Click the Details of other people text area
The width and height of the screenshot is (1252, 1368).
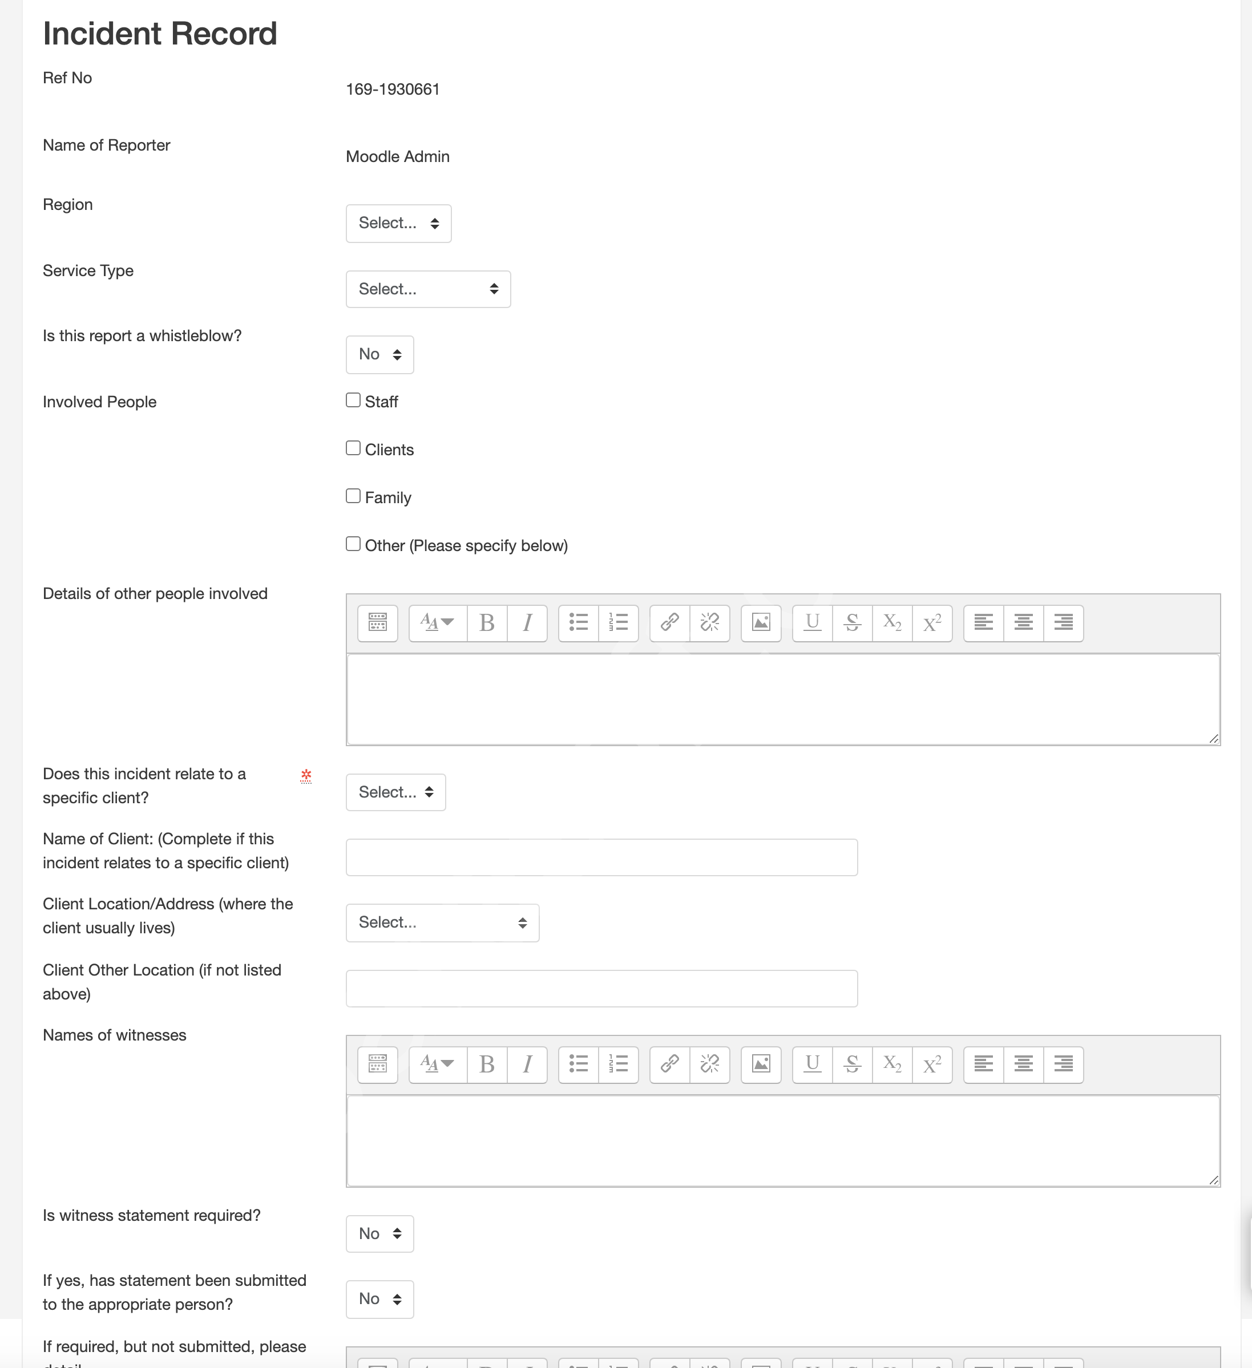(783, 699)
